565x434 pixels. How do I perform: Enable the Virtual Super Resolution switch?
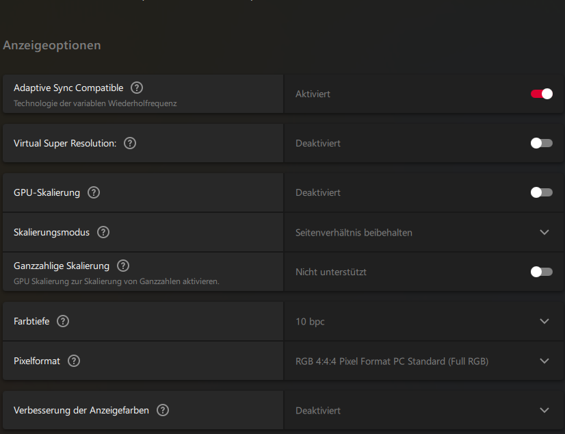click(x=542, y=143)
